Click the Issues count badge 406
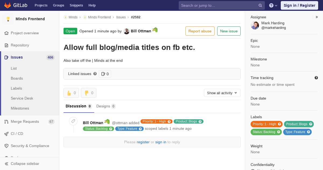 point(50,57)
